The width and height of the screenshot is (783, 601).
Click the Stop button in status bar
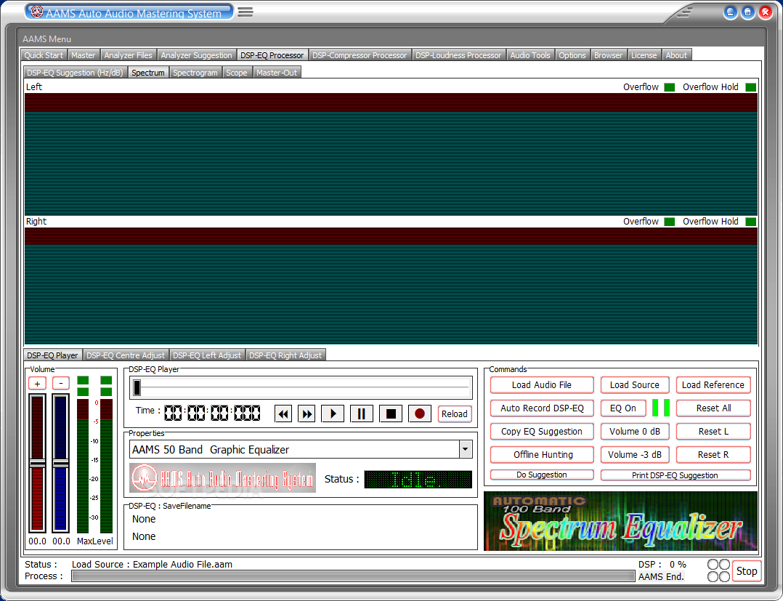tap(747, 571)
